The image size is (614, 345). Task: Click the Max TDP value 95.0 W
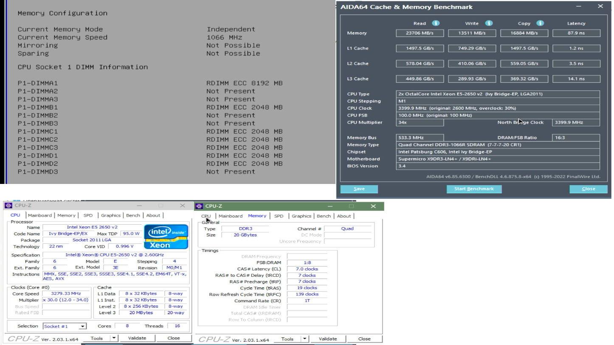131,234
